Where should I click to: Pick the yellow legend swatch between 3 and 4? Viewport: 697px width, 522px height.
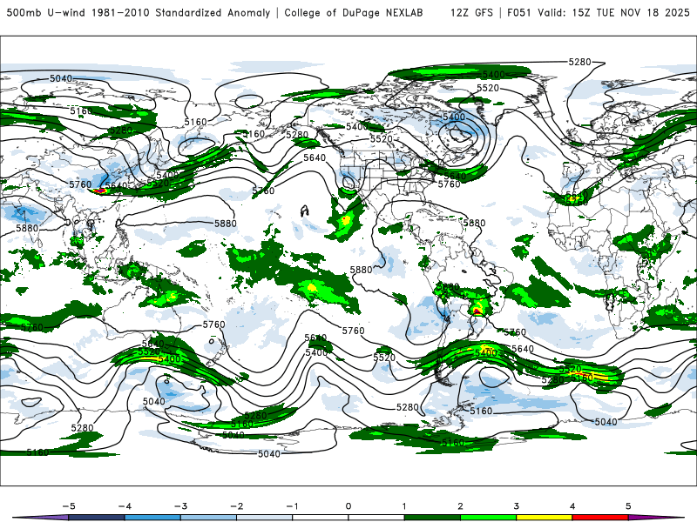[x=544, y=518]
